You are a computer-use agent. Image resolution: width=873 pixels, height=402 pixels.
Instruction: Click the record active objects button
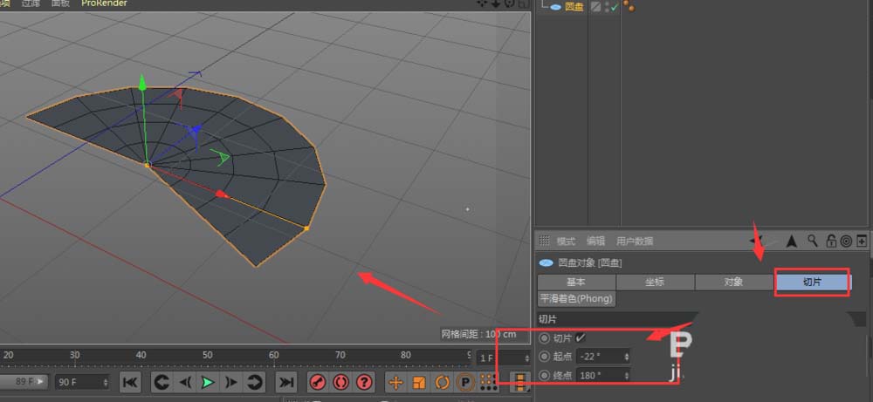319,382
